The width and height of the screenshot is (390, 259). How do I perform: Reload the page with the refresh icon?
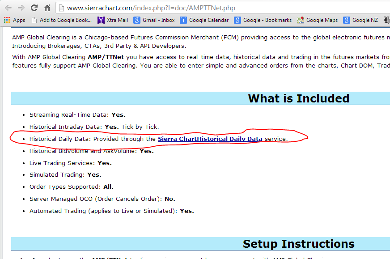(x=34, y=8)
